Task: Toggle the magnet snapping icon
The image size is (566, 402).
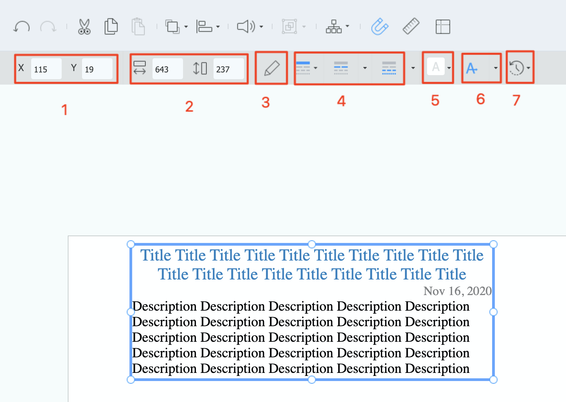Action: point(380,26)
